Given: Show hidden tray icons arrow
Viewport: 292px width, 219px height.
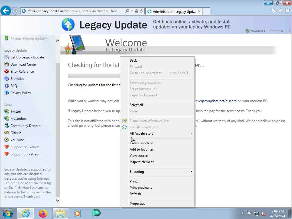Looking at the screenshot, I should coord(242,214).
